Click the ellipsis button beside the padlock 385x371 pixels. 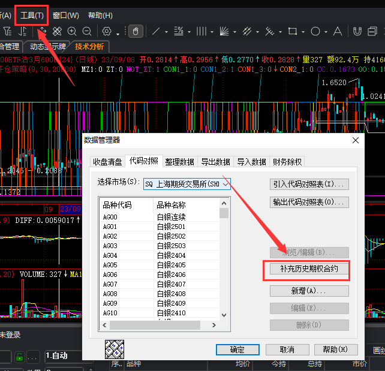(32, 357)
